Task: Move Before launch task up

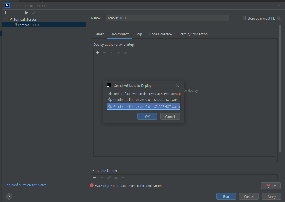Action: pos(116,177)
